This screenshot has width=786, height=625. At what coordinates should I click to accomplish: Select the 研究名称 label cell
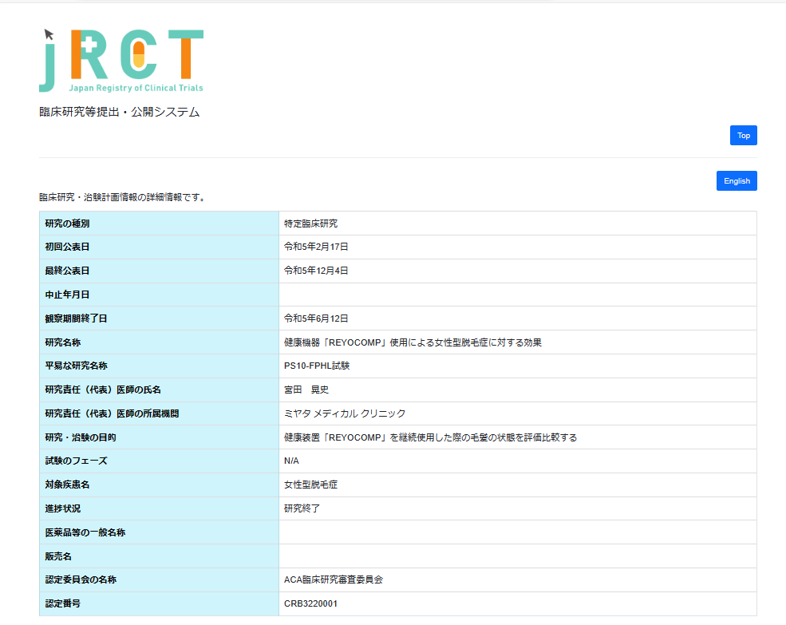coord(159,342)
